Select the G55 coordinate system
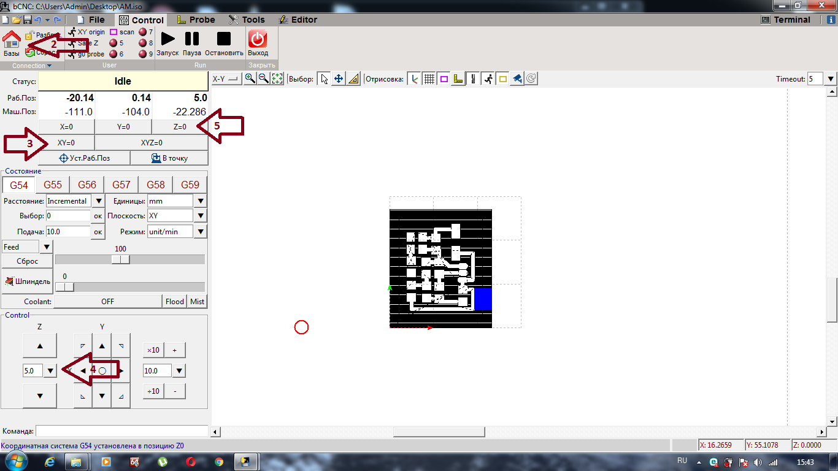 coord(53,185)
